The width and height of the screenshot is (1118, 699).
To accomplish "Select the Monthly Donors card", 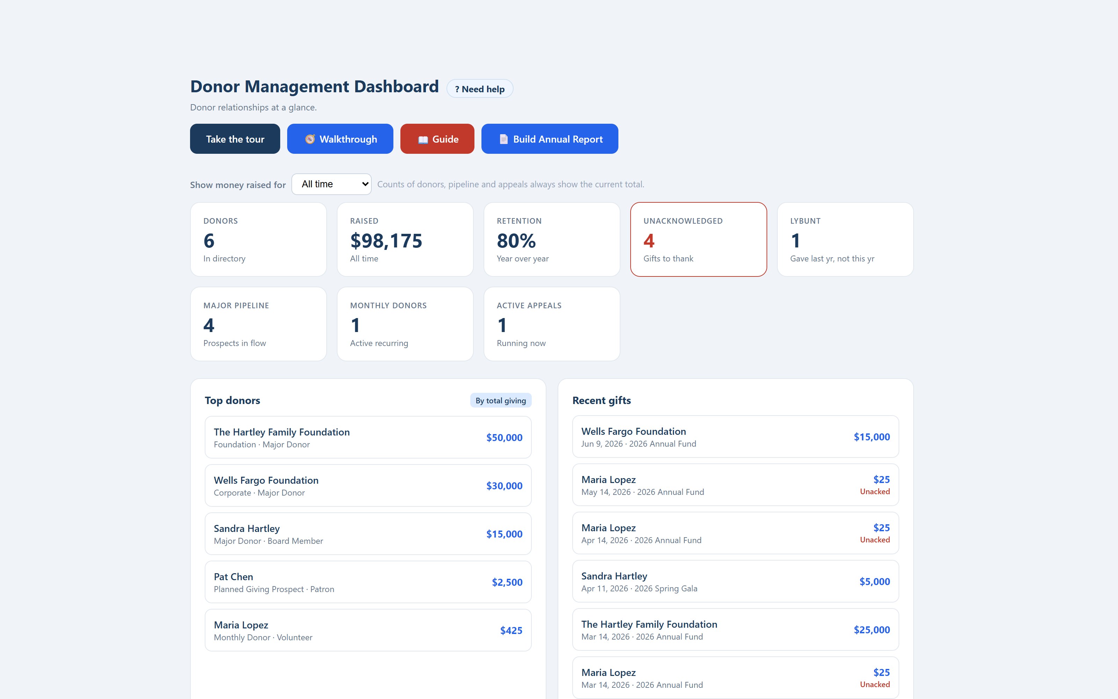I will pyautogui.click(x=405, y=324).
